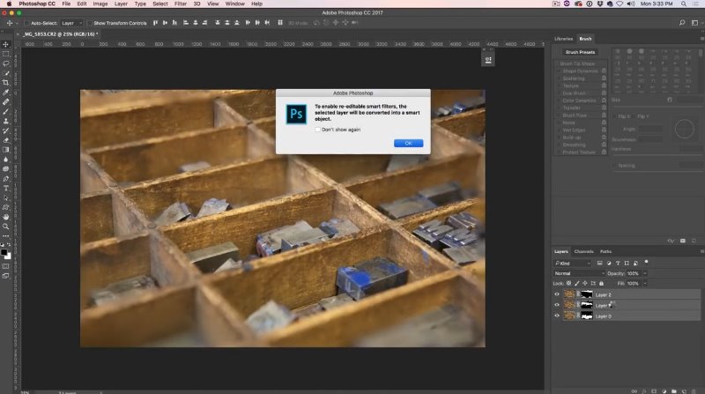
Task: Hide Layer 2 with its eye icon
Action: click(557, 294)
